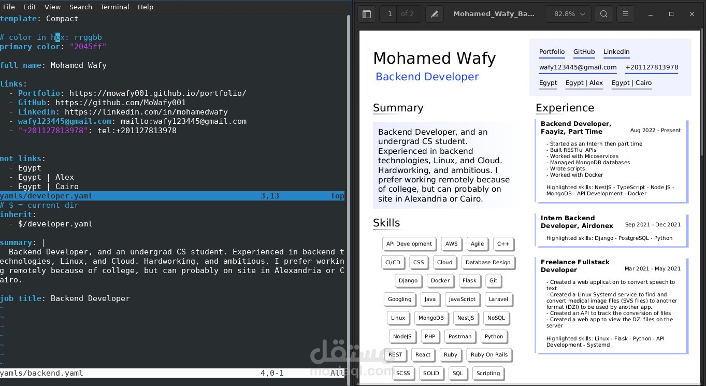This screenshot has width=706, height=386.
Task: Maximize the PDF viewer window
Action: [671, 14]
